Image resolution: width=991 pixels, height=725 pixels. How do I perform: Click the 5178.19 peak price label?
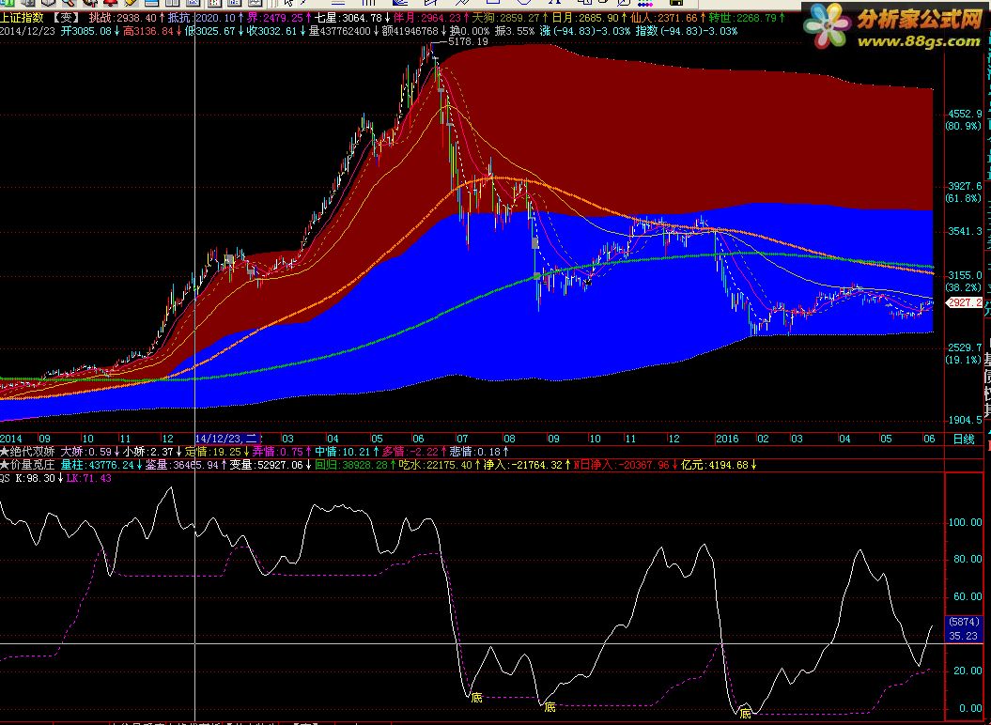pos(468,41)
